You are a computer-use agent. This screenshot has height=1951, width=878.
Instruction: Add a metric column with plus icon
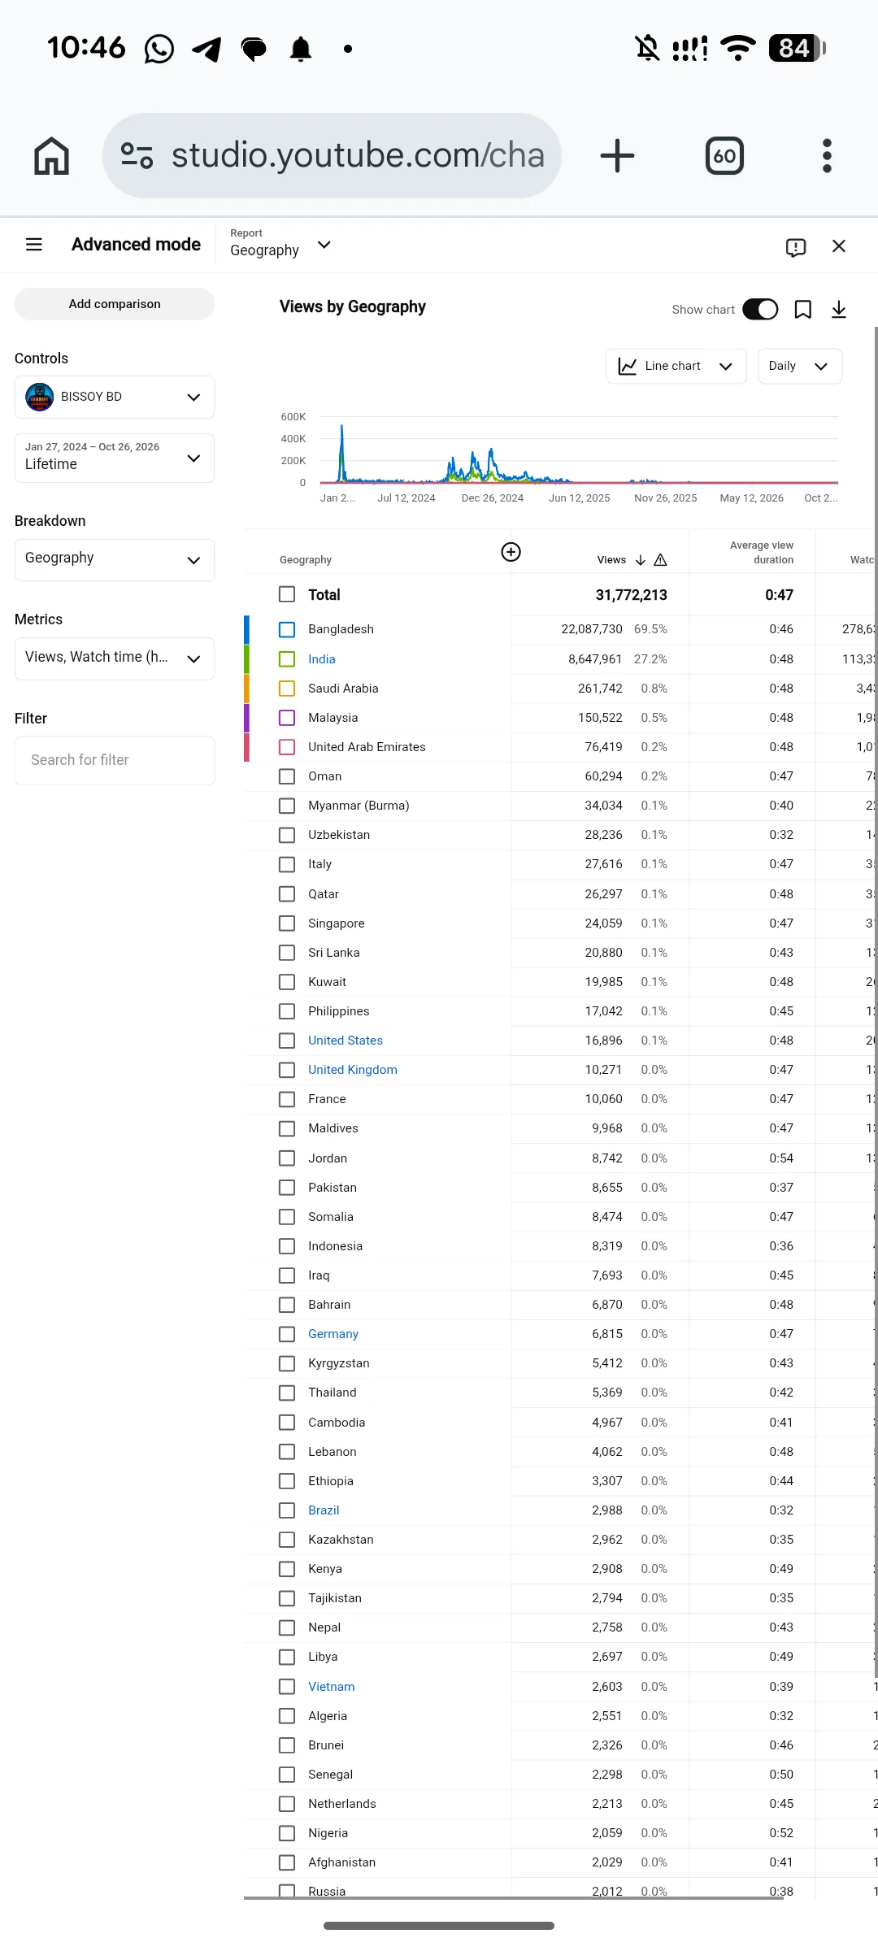[511, 552]
